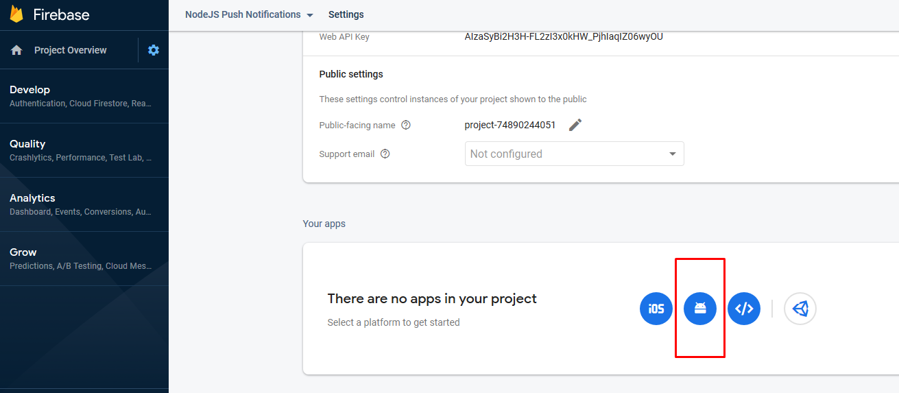
Task: Add a web app with the code icon
Action: [744, 309]
